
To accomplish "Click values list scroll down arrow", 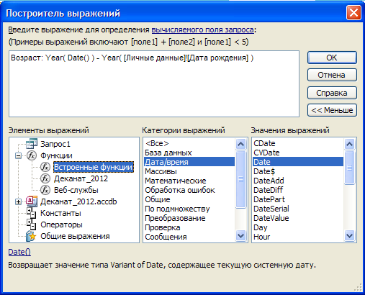I will click(349, 236).
